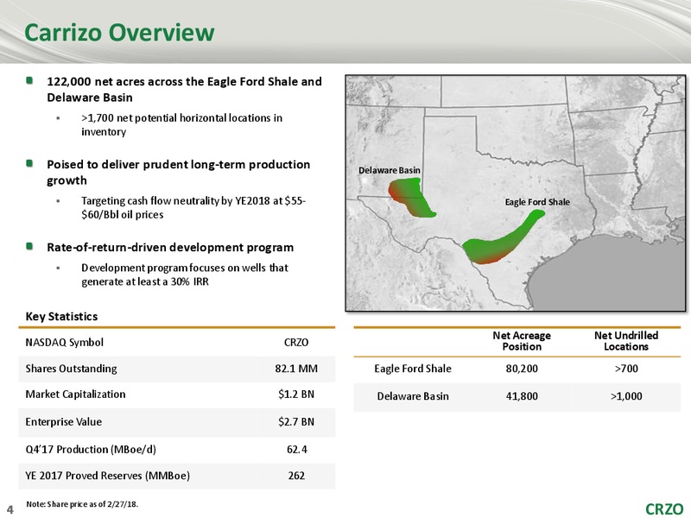Click the >1,000 locations cell
The width and height of the screenshot is (691, 518).
tap(626, 396)
